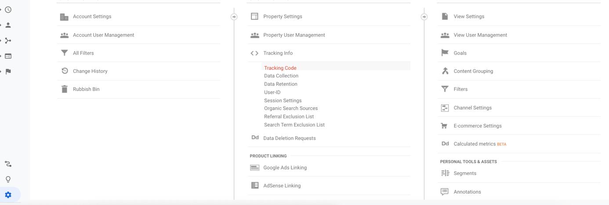The width and height of the screenshot is (609, 205).
Task: Click the Content Grouping icon
Action: point(445,71)
